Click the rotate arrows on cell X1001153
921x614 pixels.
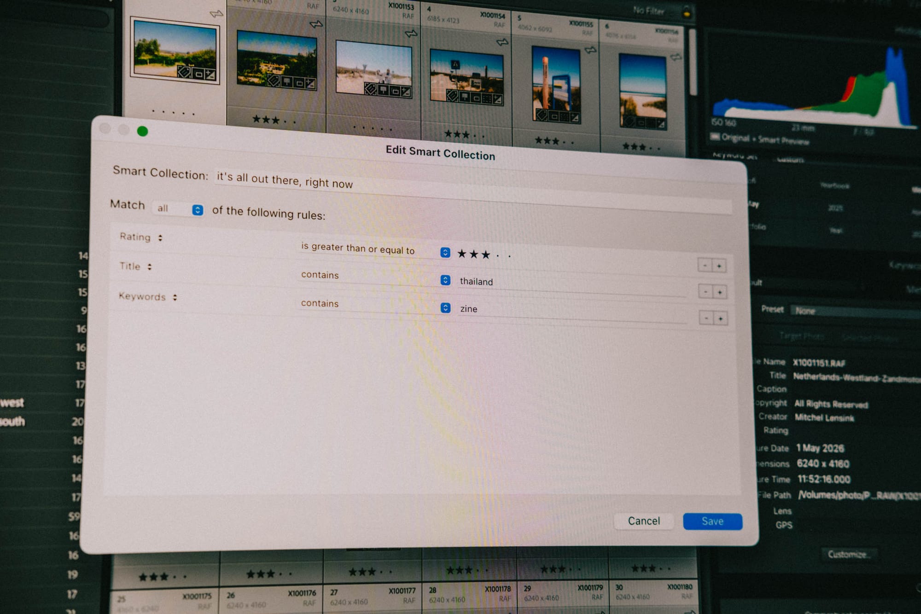(x=411, y=33)
